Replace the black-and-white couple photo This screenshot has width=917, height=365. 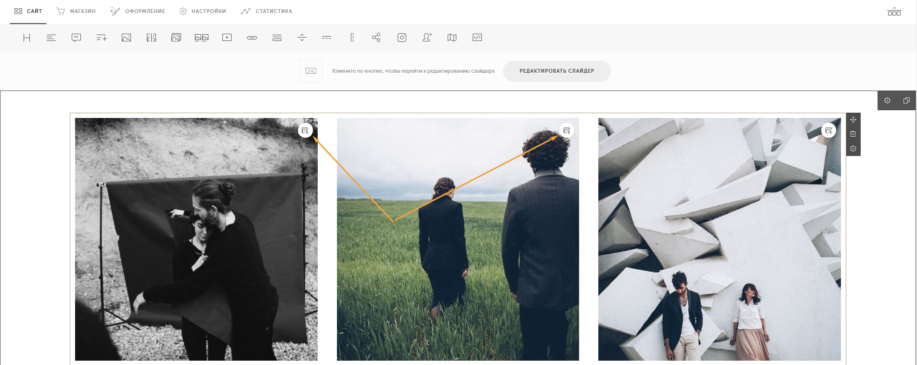tap(305, 130)
